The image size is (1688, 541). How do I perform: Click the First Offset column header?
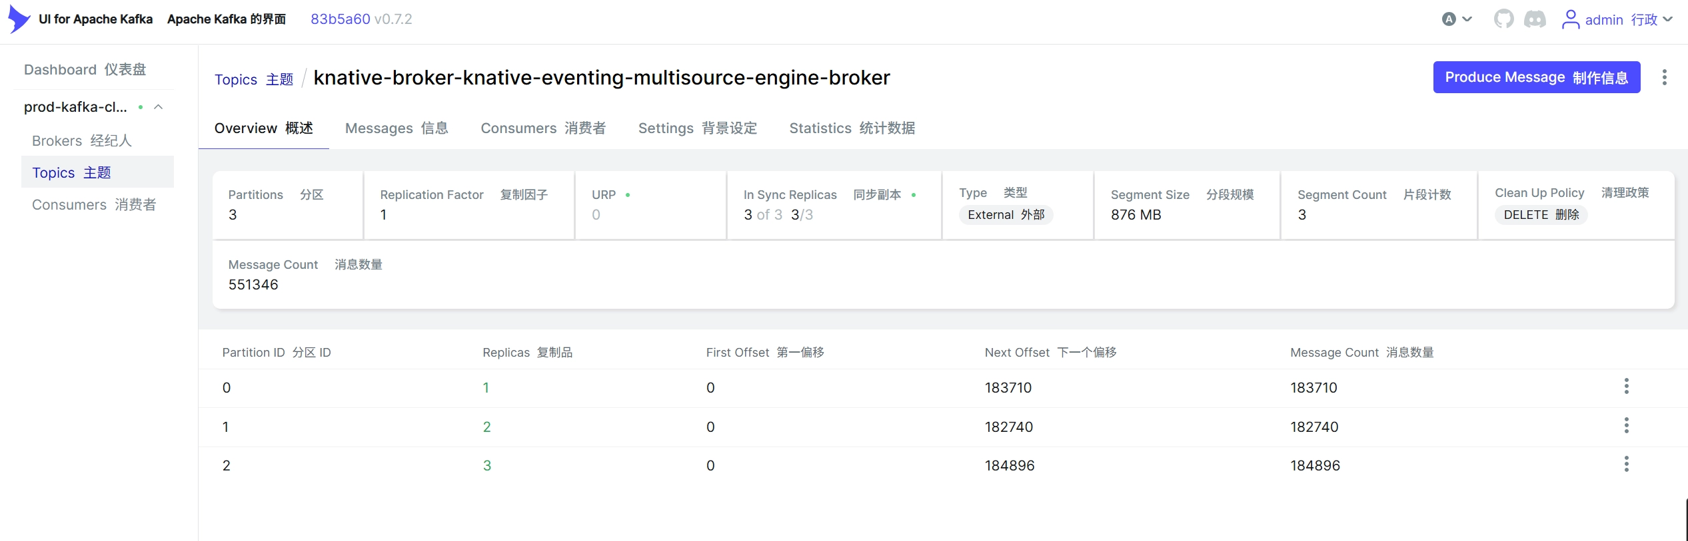point(765,352)
